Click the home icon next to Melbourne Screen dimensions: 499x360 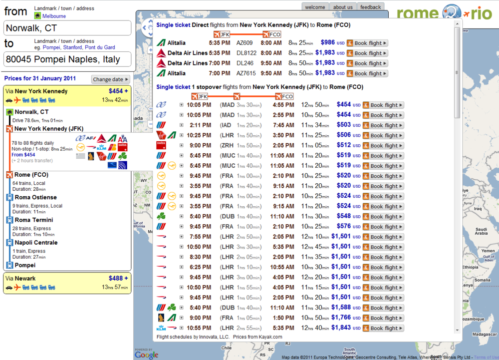pos(37,16)
